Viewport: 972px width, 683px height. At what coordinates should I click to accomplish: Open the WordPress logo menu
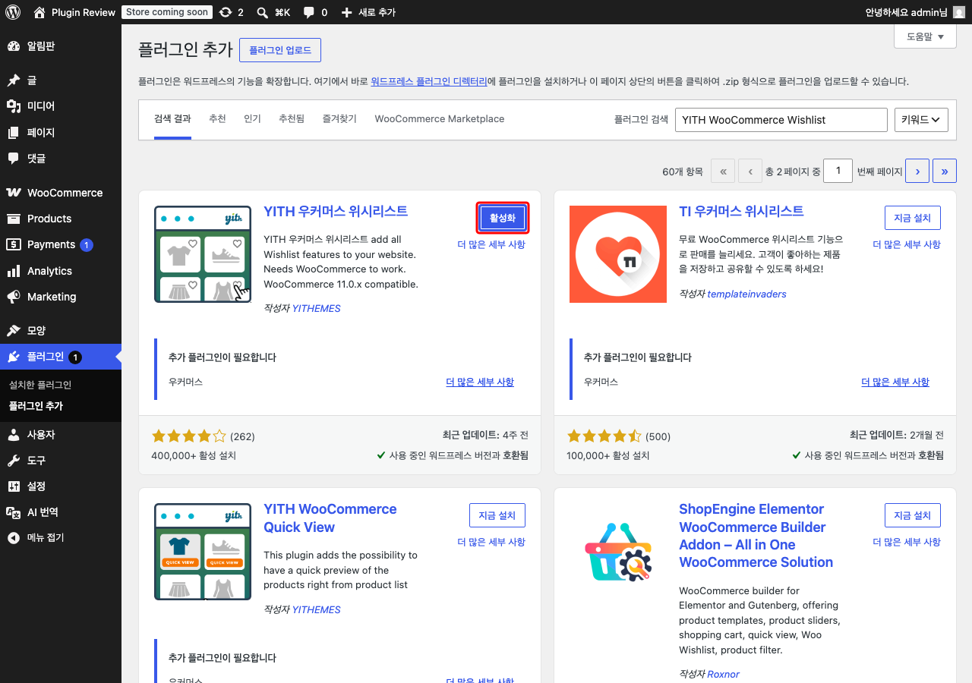(13, 12)
